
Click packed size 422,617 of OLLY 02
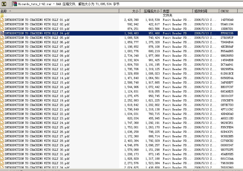tap(154, 24)
